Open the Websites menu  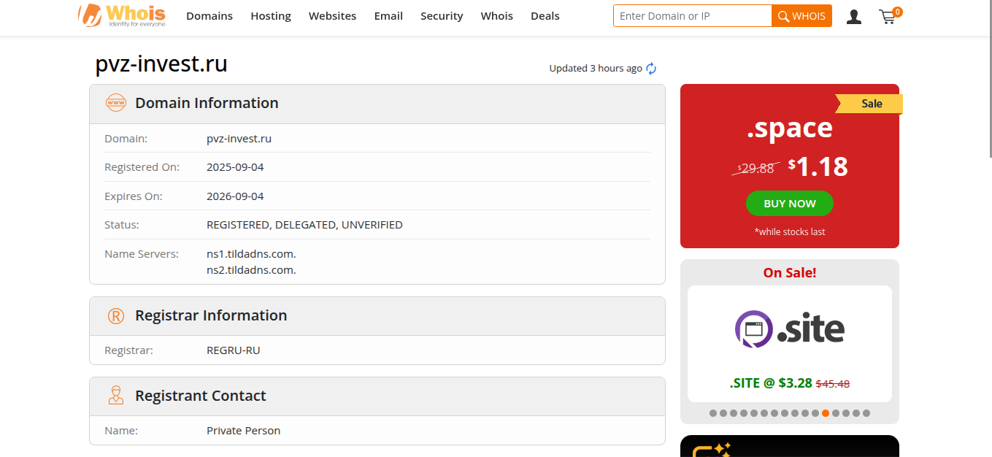click(x=332, y=16)
